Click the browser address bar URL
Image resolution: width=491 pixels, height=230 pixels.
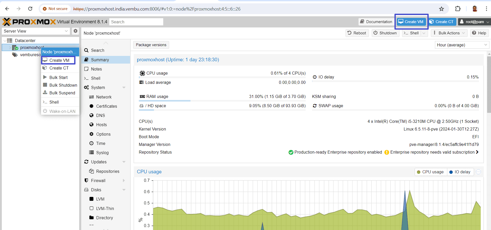(157, 9)
